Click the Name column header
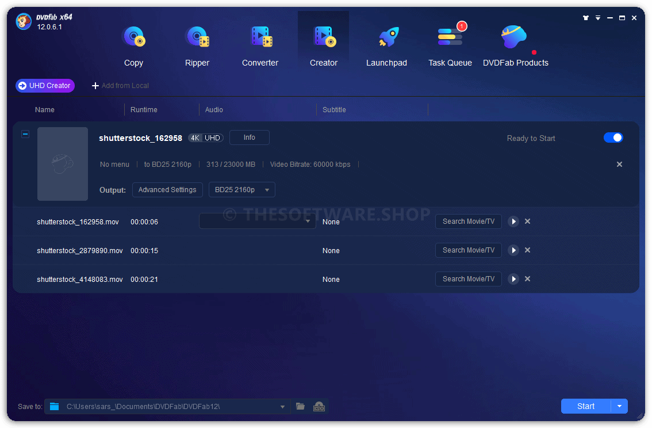Screen dimensions: 652x428 click(x=45, y=110)
